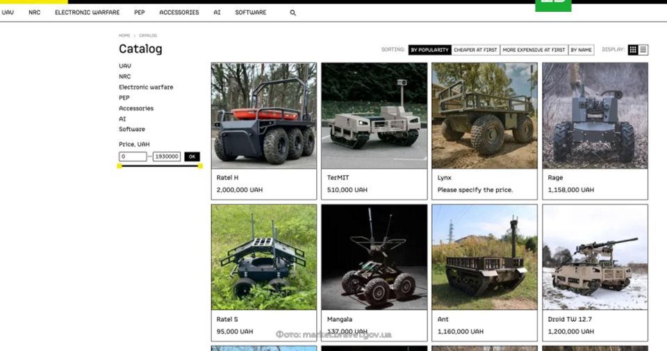Sort catalog by name

[x=581, y=50]
